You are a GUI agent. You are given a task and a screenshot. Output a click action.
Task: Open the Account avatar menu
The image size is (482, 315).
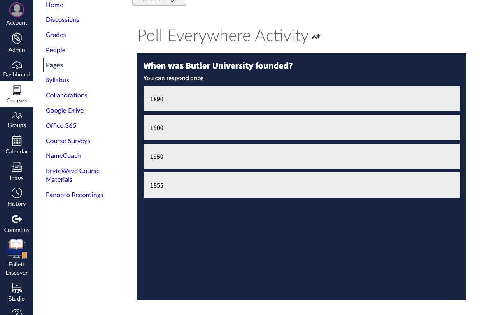(x=16, y=10)
